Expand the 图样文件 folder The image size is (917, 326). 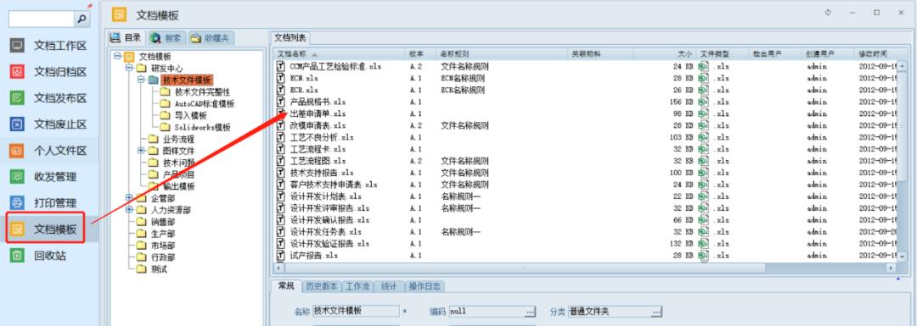tap(141, 151)
